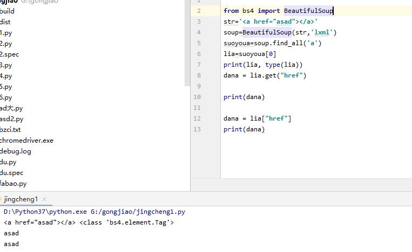Click the fabao.py file entry
412x252 pixels.
(x=13, y=183)
